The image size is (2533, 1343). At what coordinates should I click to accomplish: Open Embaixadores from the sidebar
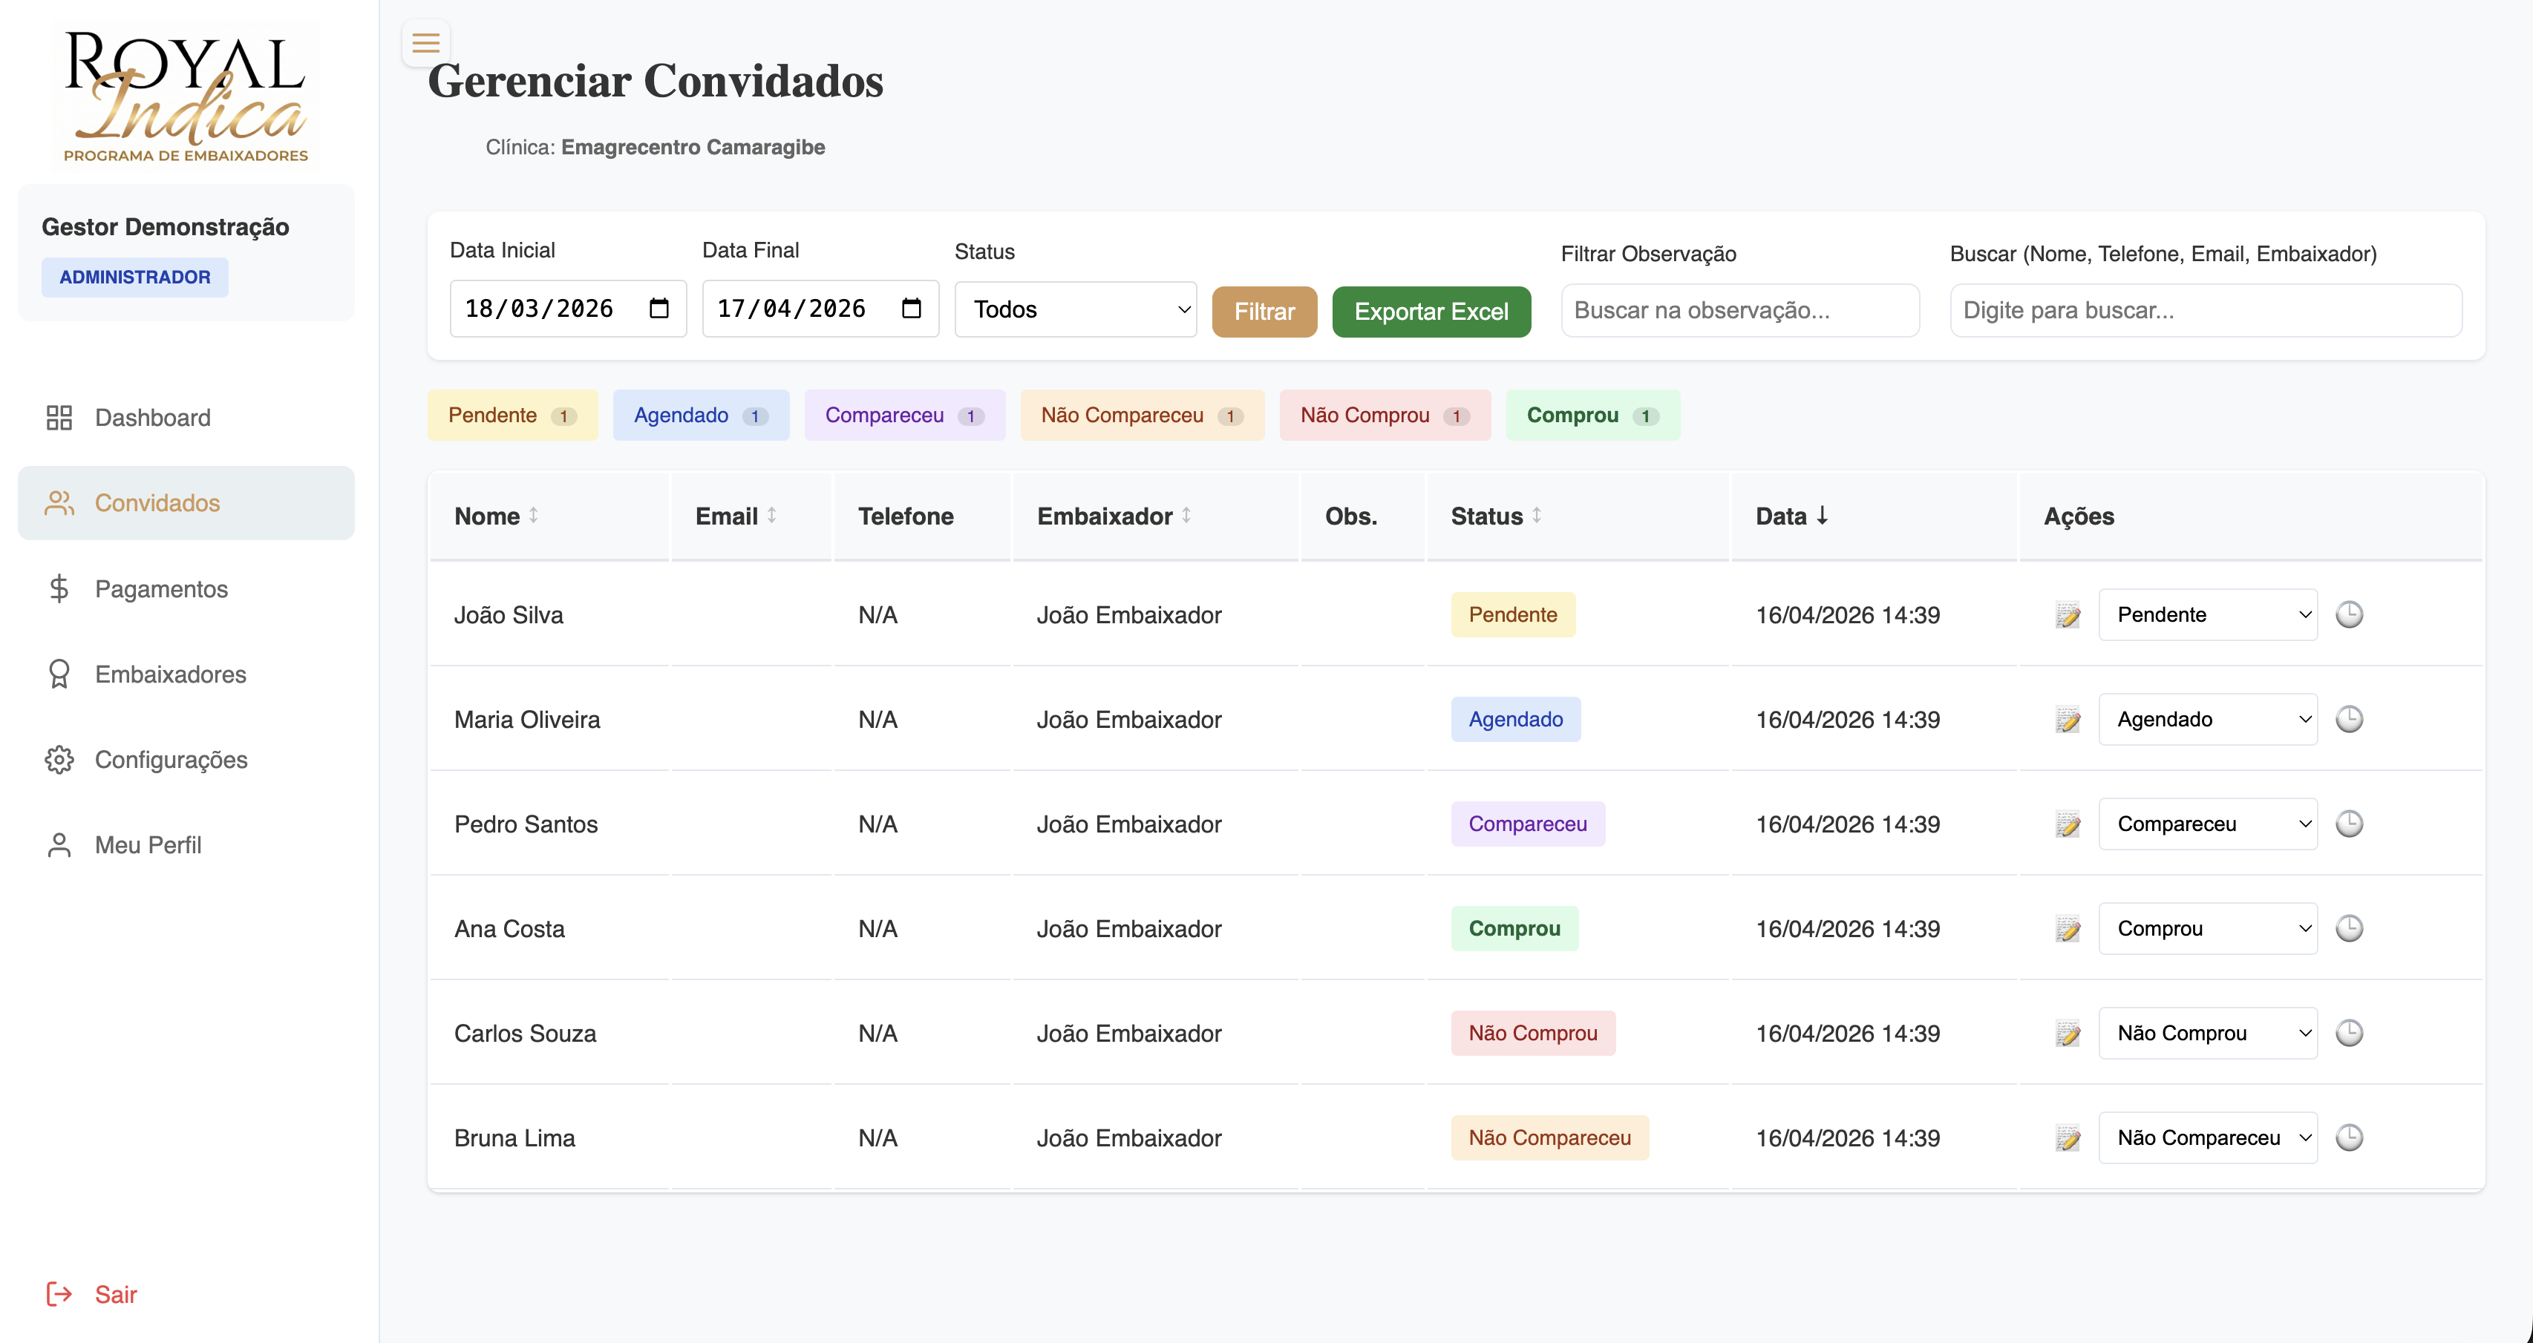tap(170, 675)
